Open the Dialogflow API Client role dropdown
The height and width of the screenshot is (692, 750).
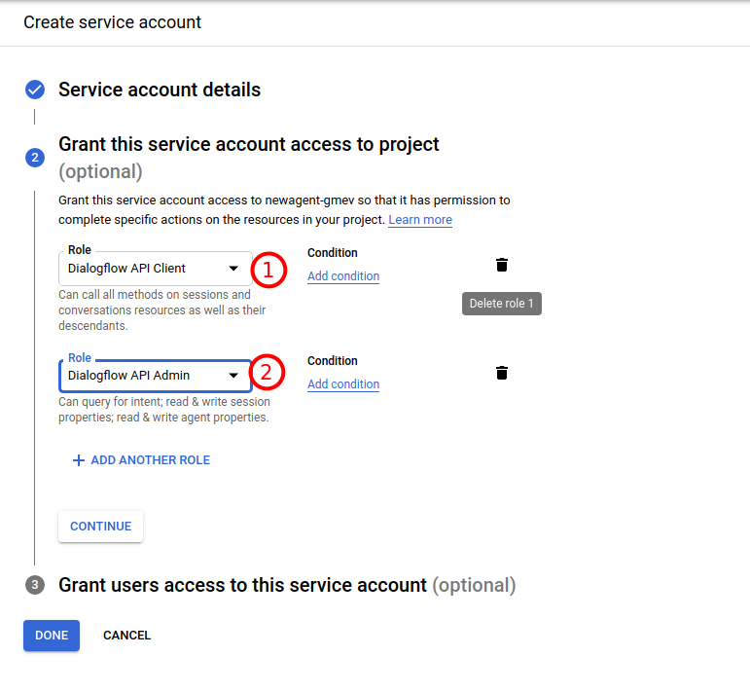point(156,269)
